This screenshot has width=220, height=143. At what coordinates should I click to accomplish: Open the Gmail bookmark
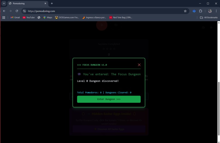pyautogui.click(x=15, y=17)
